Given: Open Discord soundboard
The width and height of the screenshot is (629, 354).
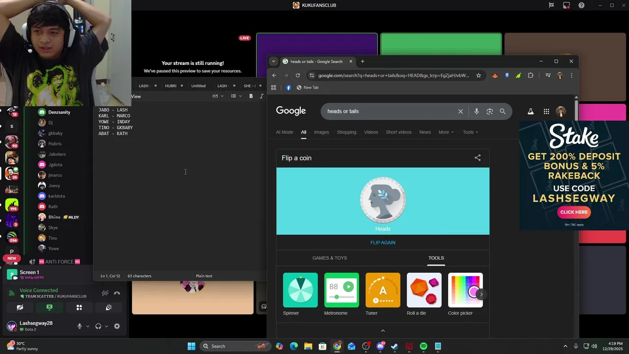Looking at the screenshot, I should pyautogui.click(x=109, y=307).
